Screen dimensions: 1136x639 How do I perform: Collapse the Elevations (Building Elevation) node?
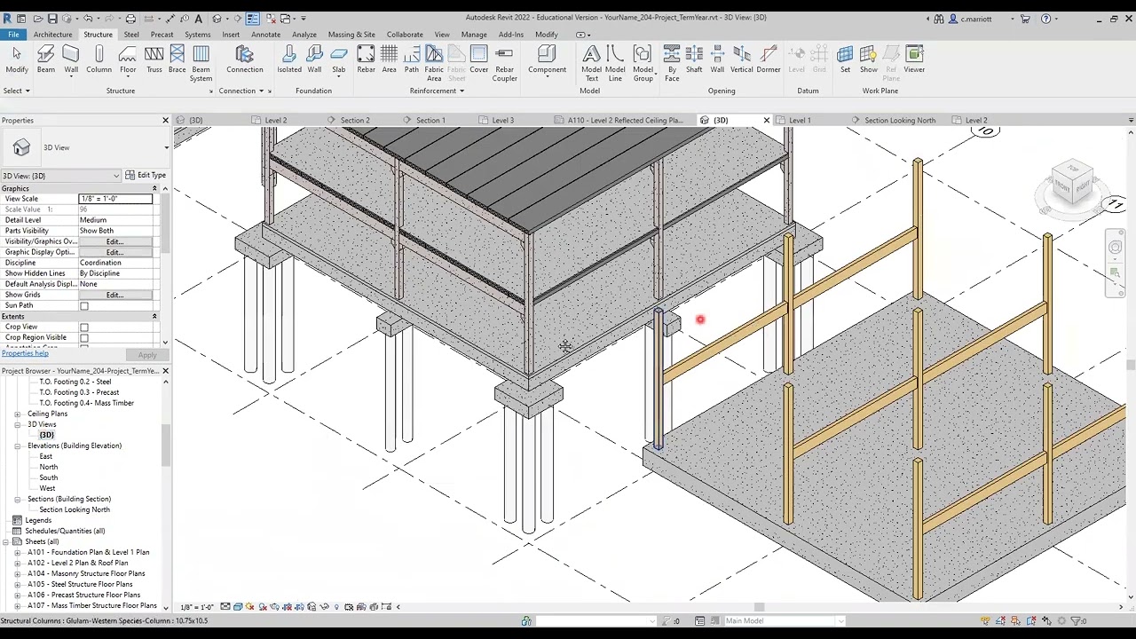(17, 446)
